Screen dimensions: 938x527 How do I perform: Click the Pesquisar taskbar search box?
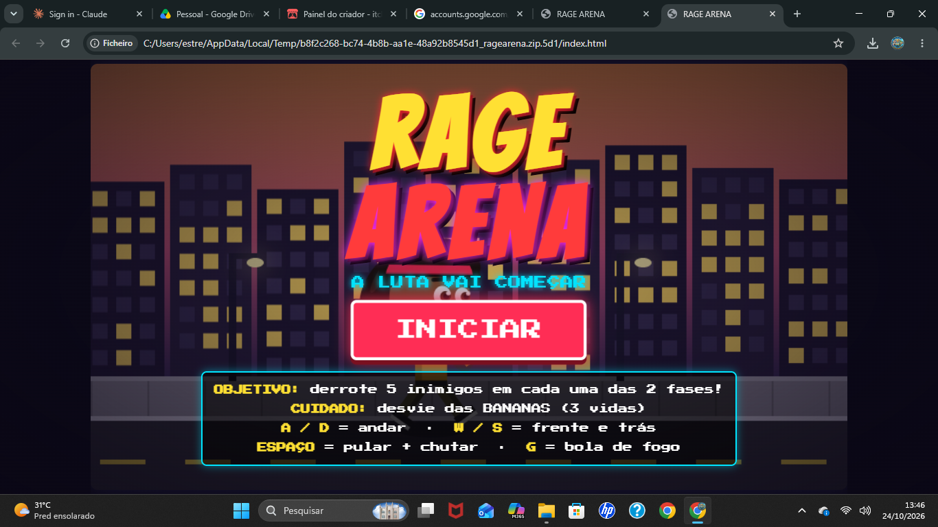[x=334, y=511]
